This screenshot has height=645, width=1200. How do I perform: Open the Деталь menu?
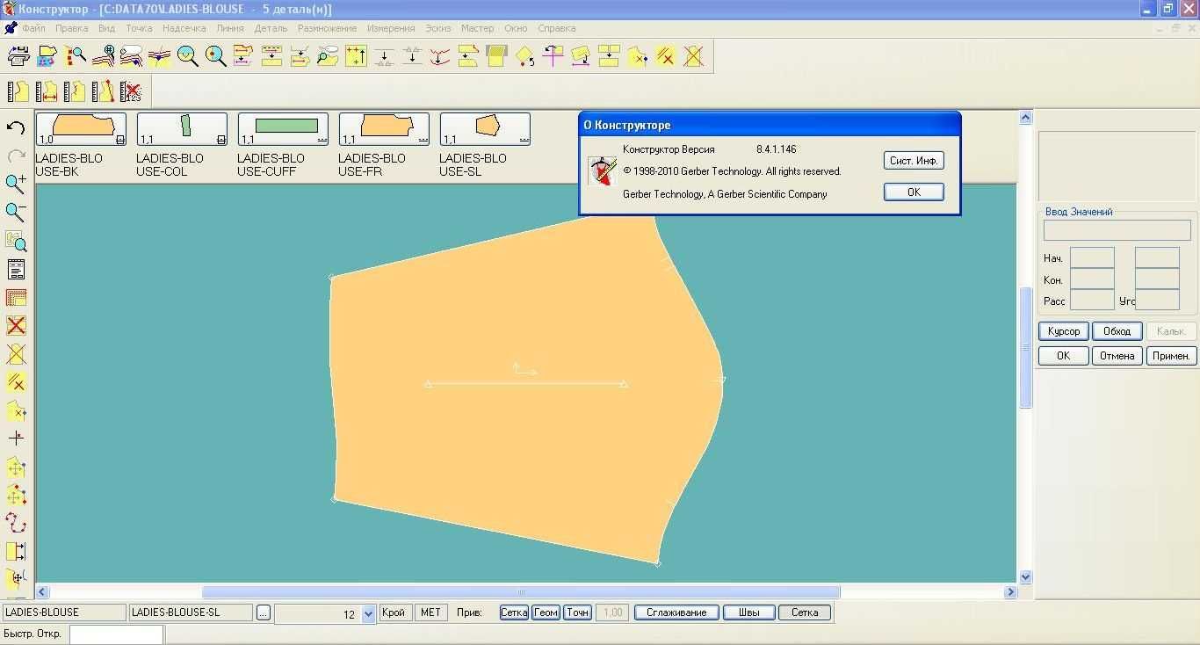click(271, 28)
